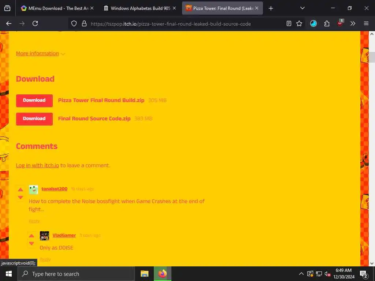Open VladGamer avatar image
This screenshot has height=281, width=375.
point(44,236)
